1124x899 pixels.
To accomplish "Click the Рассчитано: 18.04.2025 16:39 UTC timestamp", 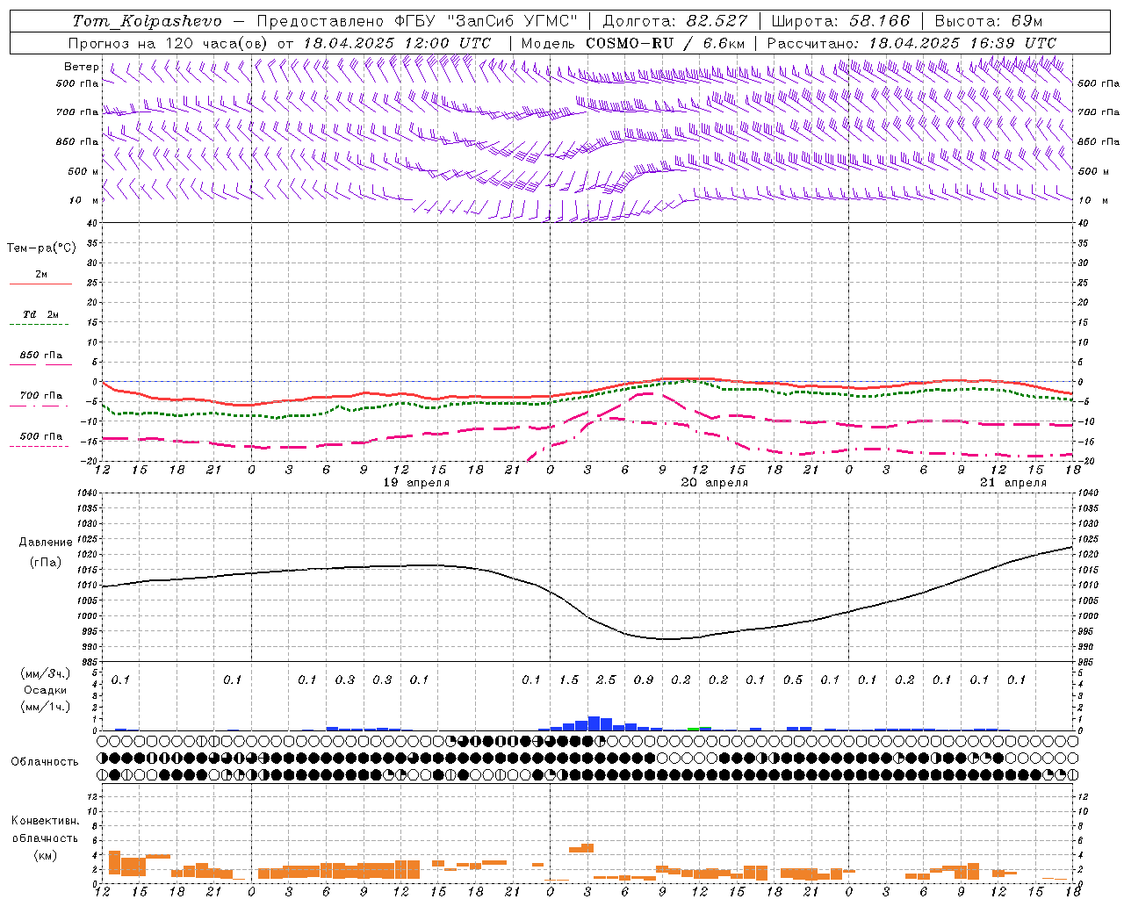I will (911, 43).
